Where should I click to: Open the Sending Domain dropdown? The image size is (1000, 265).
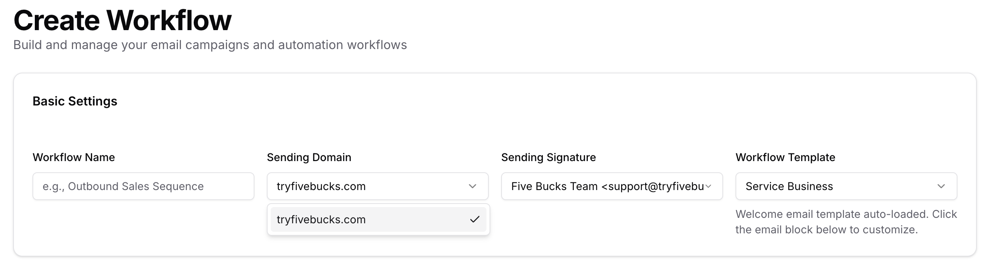click(377, 186)
